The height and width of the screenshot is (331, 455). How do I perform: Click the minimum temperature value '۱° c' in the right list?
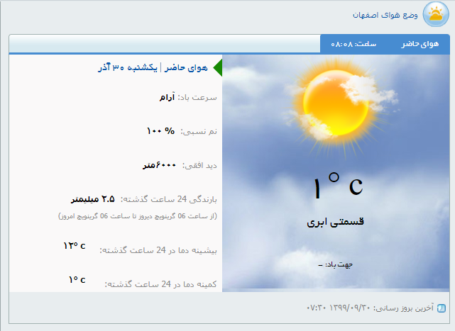click(x=77, y=280)
